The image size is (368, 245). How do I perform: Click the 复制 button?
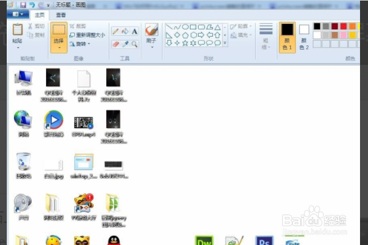click(36, 35)
